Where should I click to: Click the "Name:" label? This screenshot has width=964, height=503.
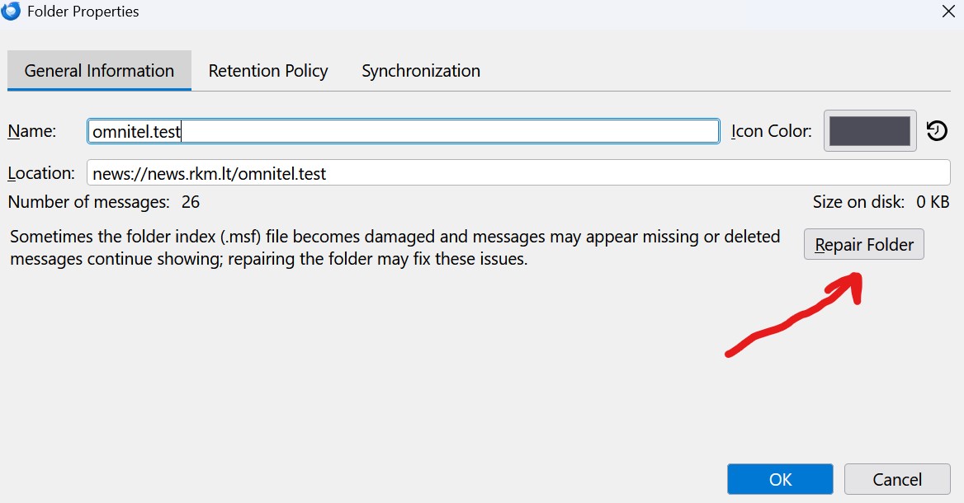point(32,131)
